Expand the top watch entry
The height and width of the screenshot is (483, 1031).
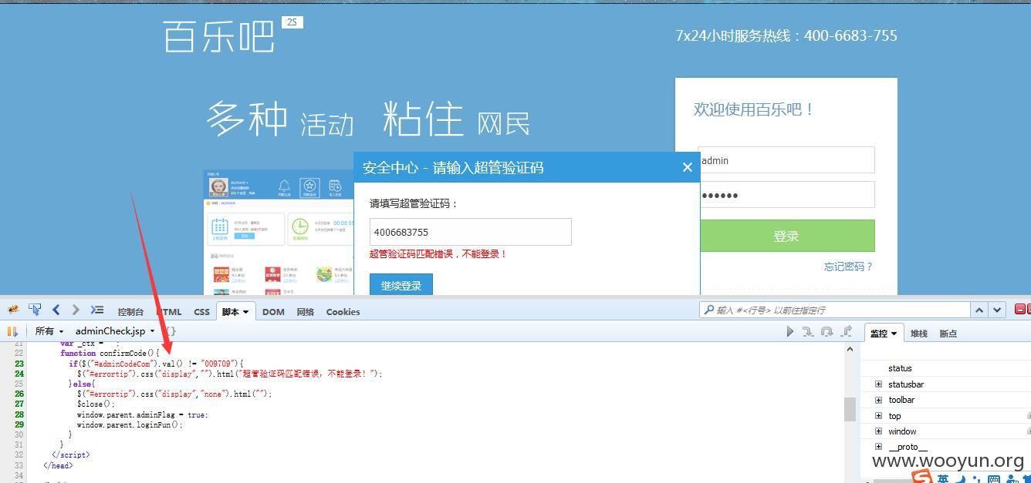click(x=878, y=415)
